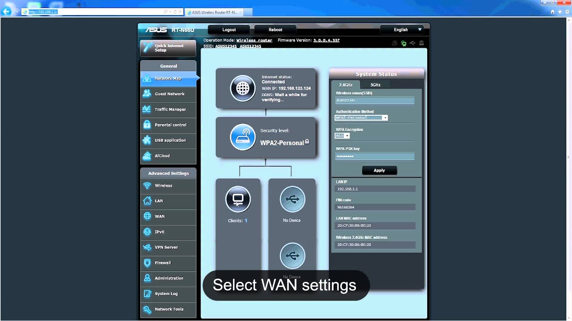This screenshot has width=572, height=321.
Task: Open the English language dropdown
Action: [x=401, y=29]
